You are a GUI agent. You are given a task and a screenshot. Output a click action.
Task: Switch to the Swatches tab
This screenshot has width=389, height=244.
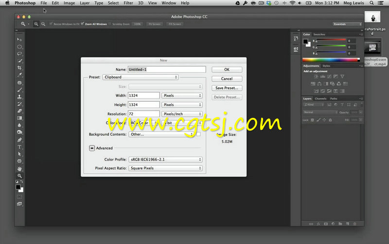(x=319, y=35)
